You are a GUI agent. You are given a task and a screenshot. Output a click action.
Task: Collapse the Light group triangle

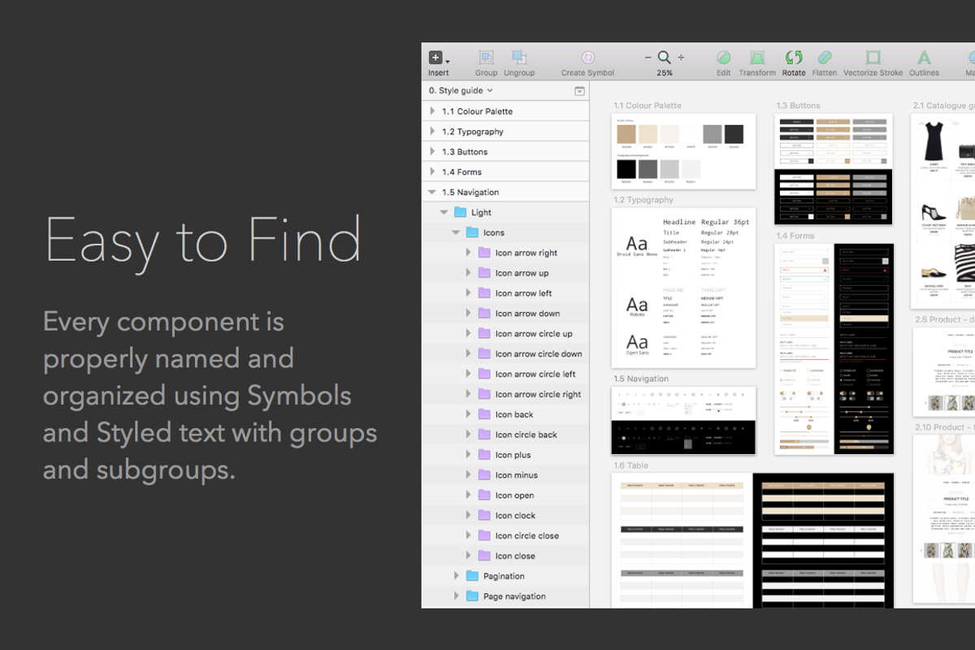pos(444,212)
